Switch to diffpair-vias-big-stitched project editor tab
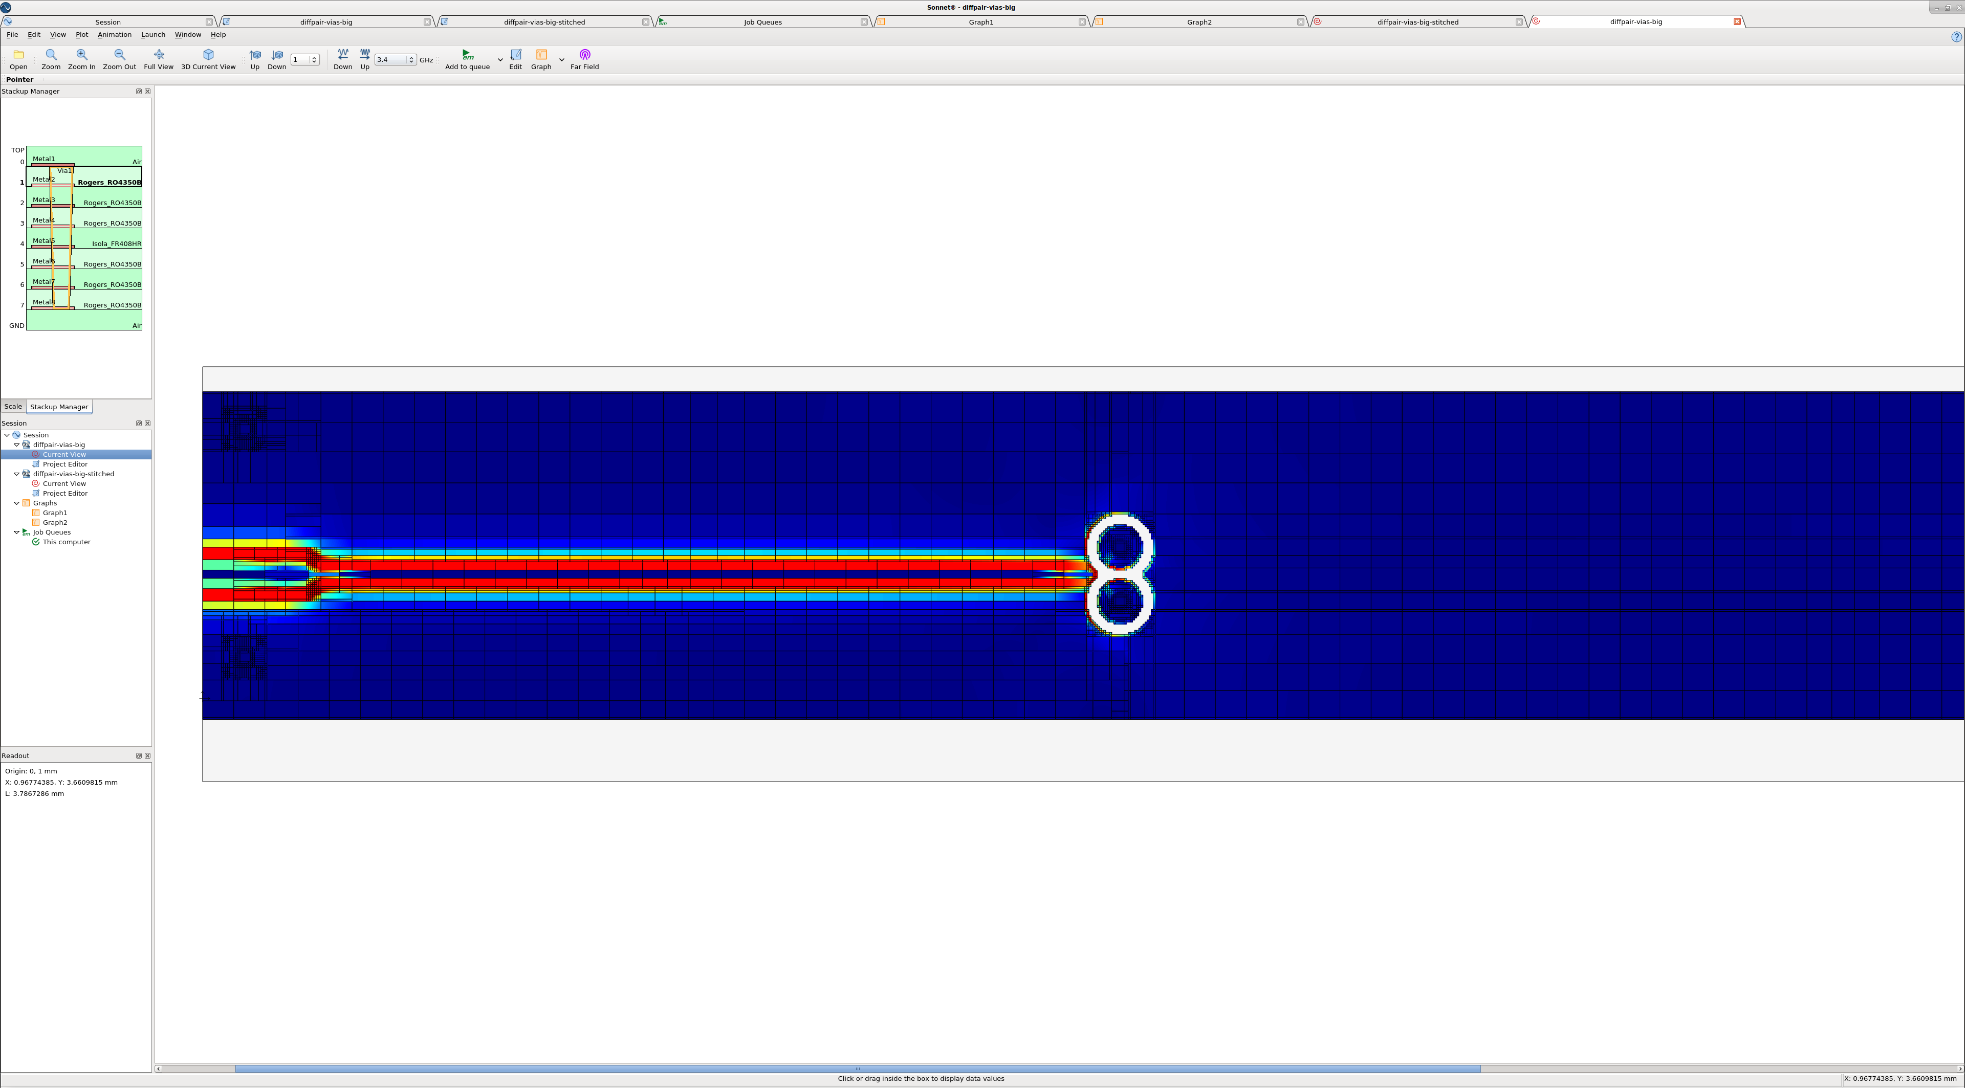Image resolution: width=1965 pixels, height=1088 pixels. (x=544, y=22)
